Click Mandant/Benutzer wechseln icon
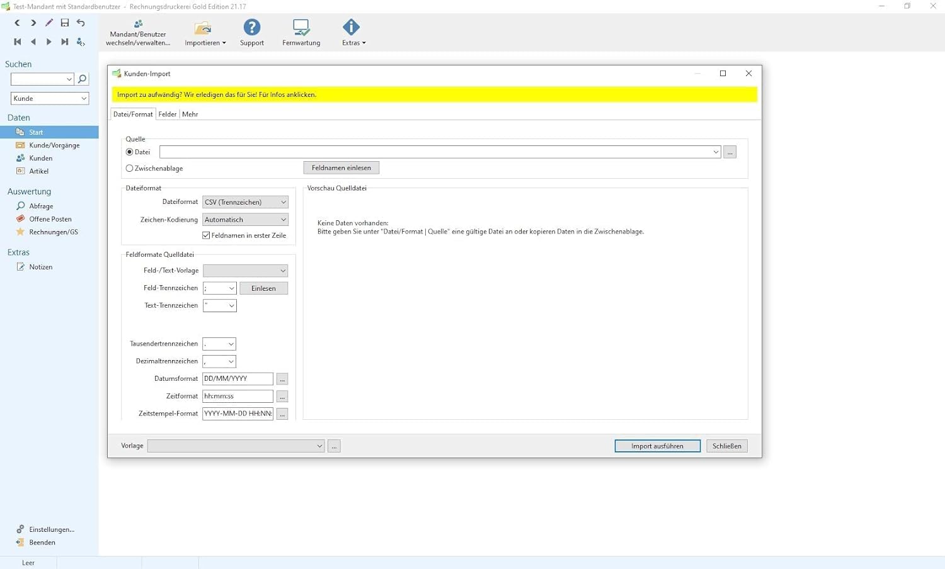 tap(138, 25)
